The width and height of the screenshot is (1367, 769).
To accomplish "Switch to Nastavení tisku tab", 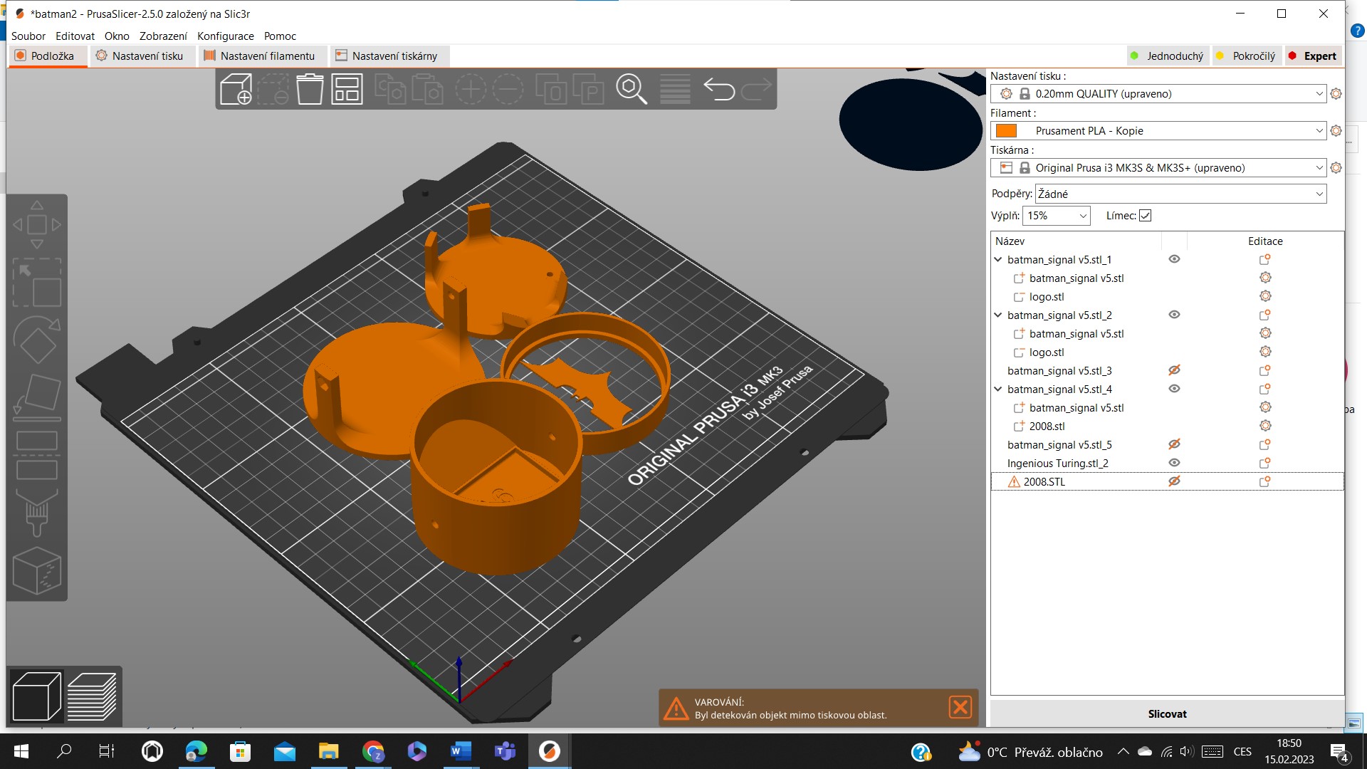I will (x=141, y=56).
